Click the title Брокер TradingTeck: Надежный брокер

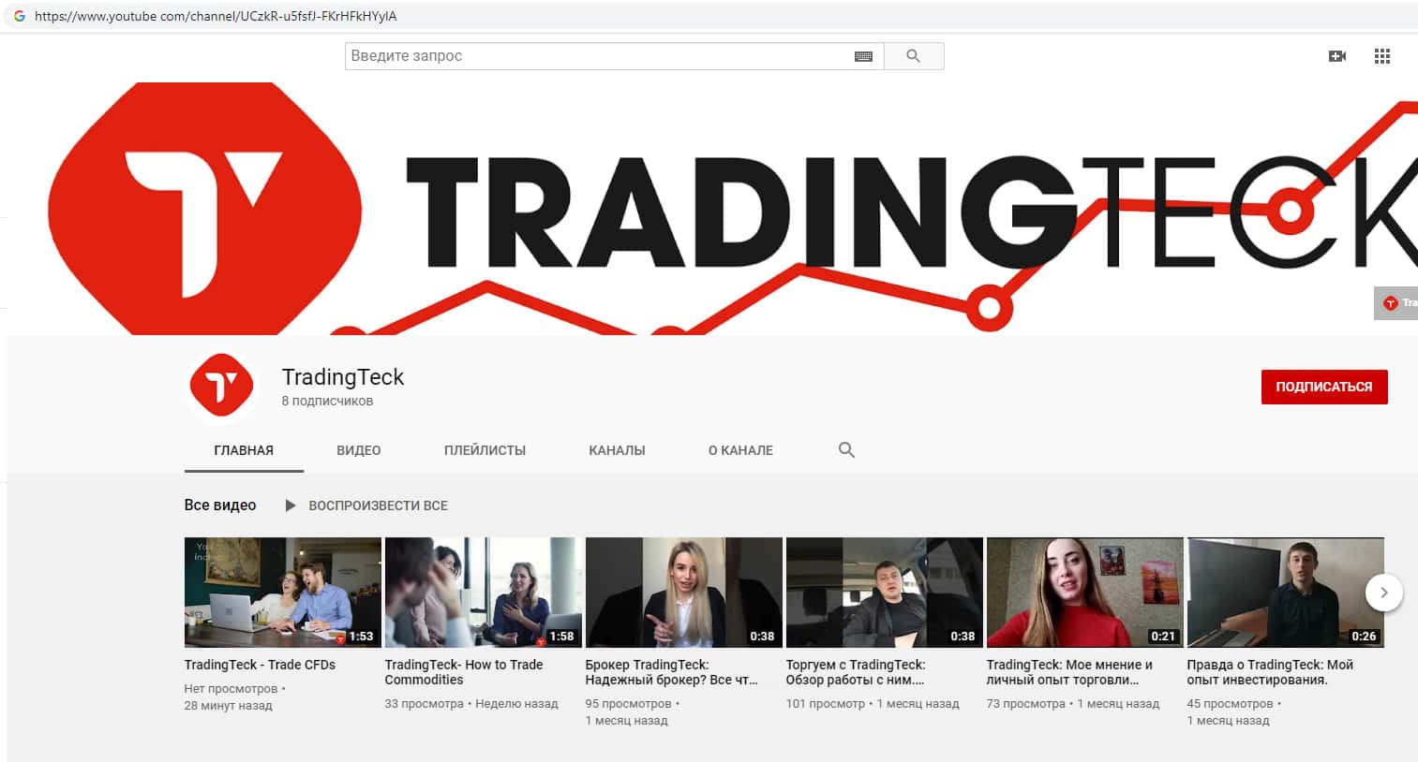point(671,672)
